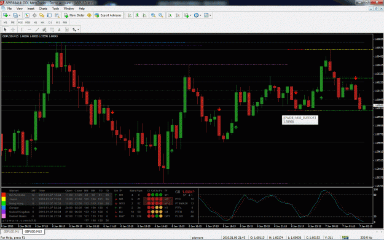Image resolution: width=384 pixels, height=240 pixels.
Task: Click the M30_SUPPORT tooltip label on chart
Action: 300,120
